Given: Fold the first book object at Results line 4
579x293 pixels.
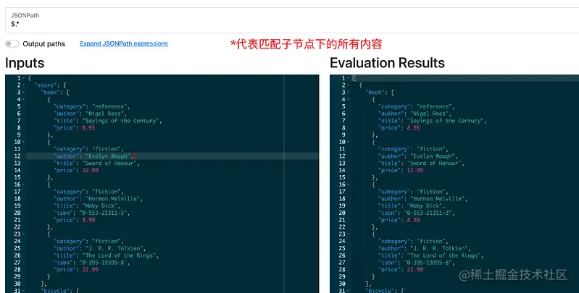Looking at the screenshot, I should coord(349,99).
